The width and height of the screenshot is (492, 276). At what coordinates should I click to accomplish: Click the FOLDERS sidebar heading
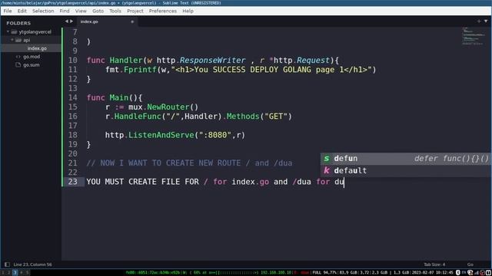[18, 23]
